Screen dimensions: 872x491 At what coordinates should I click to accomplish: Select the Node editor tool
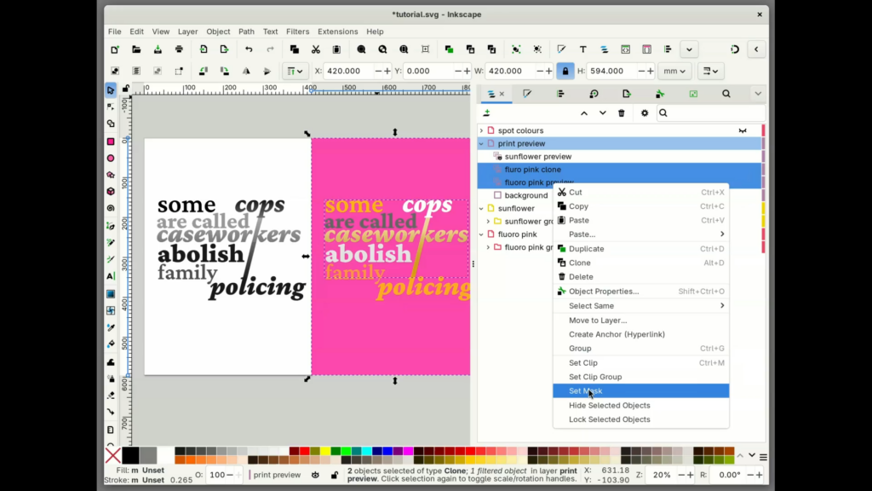coord(110,106)
